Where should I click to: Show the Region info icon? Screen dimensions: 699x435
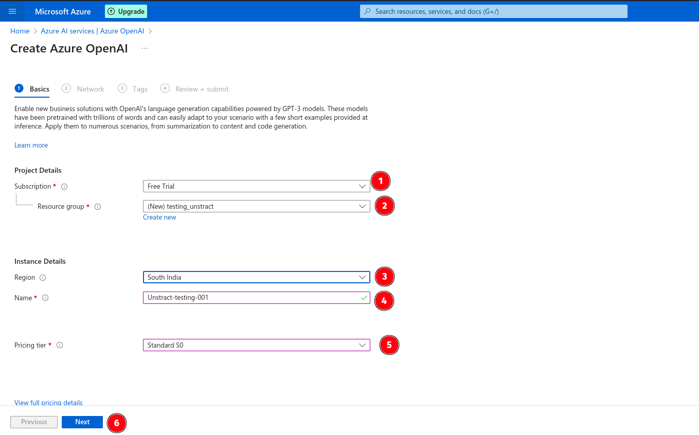43,278
